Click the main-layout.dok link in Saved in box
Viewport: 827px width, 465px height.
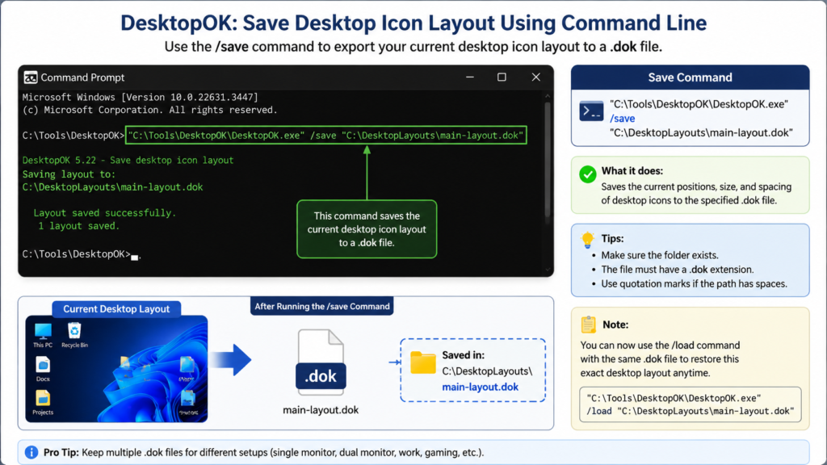[x=480, y=387]
